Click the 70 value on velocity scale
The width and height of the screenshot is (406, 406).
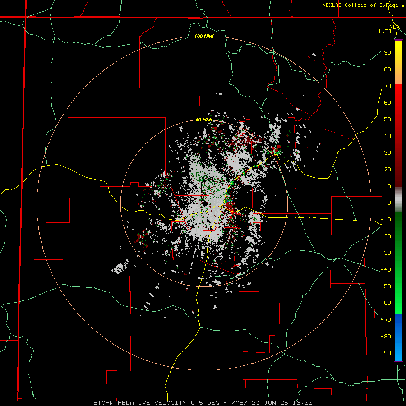coord(388,86)
